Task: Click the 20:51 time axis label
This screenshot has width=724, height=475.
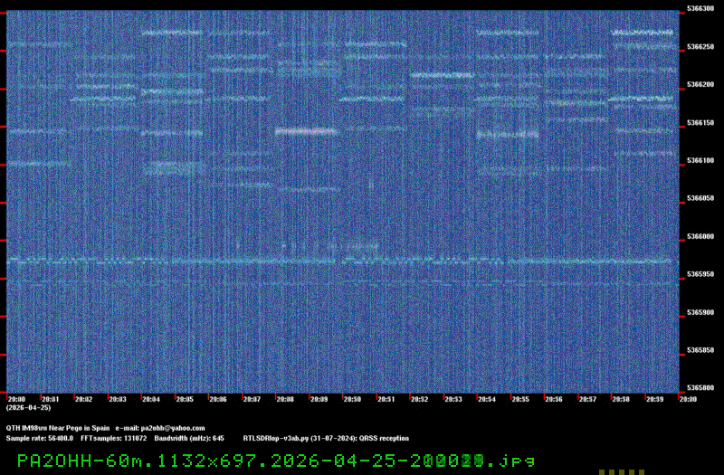Action: 386,399
